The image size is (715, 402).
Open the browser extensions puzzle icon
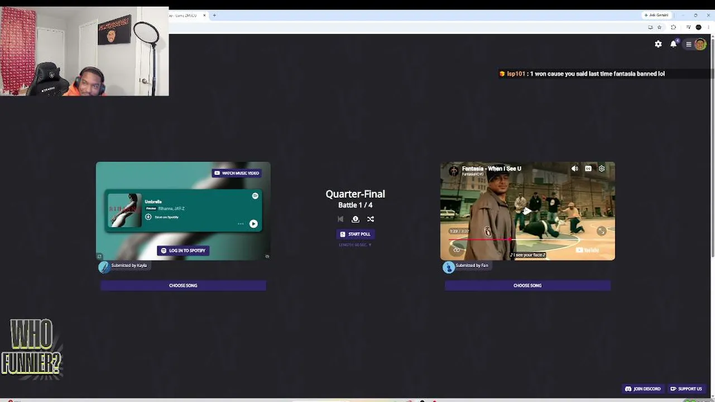[673, 27]
